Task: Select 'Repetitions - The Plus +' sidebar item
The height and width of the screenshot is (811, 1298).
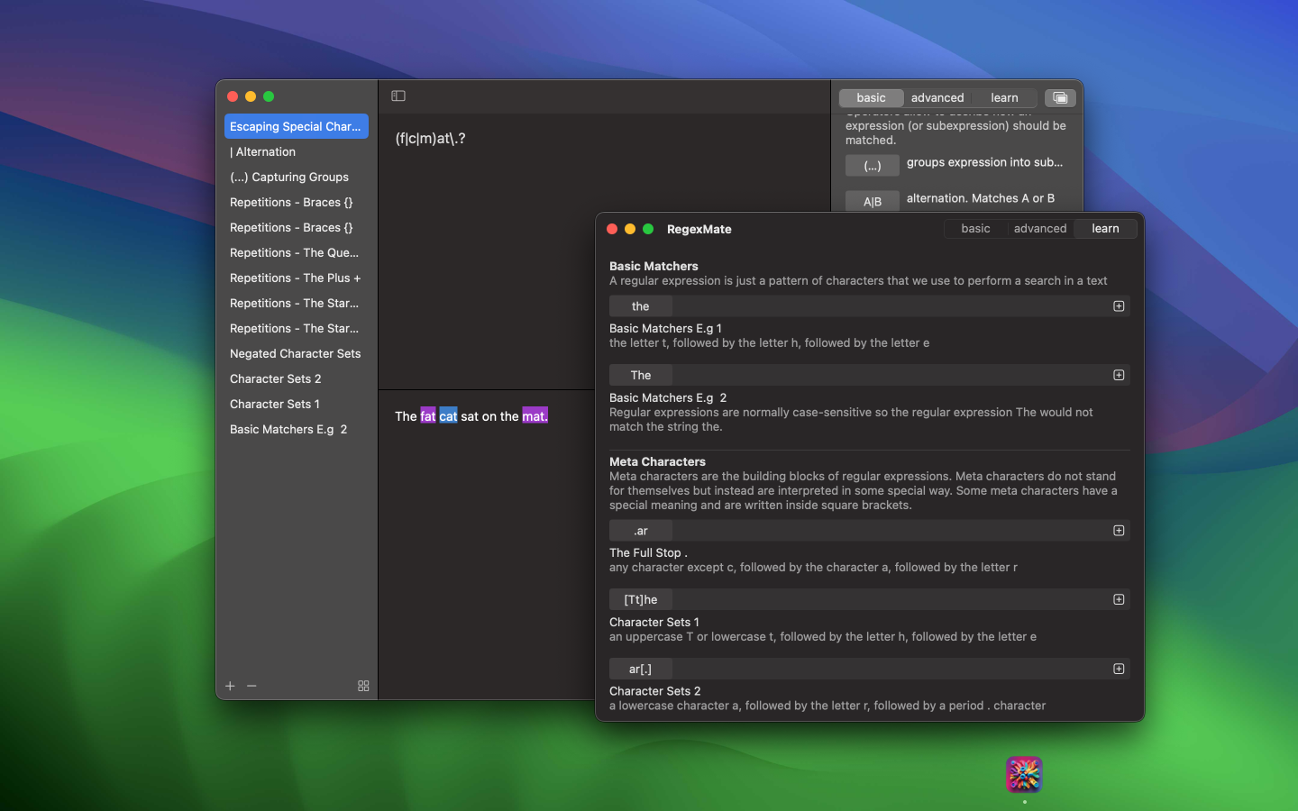Action: pos(297,278)
